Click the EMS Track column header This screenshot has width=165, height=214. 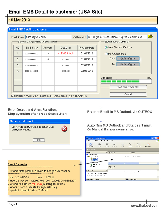coord(32,48)
